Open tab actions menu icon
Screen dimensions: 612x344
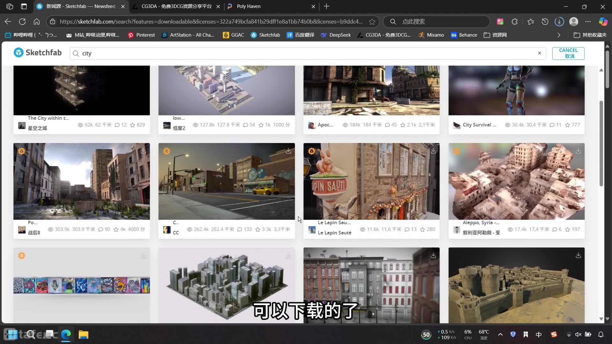[x=24, y=6]
